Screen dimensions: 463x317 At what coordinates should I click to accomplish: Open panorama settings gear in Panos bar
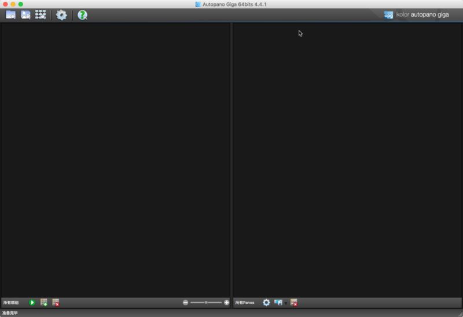point(266,303)
